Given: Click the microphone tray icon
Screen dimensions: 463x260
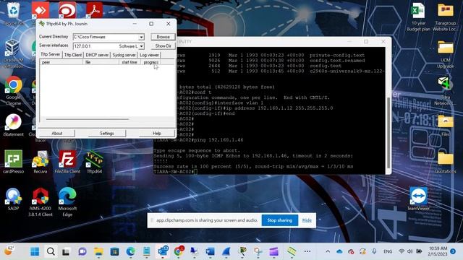Looking at the screenshot, I should click(374, 251).
